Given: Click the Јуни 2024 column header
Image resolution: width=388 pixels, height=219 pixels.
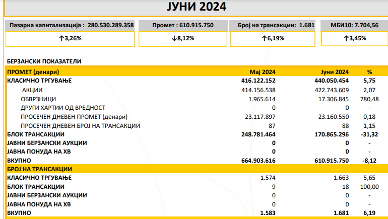Looking at the screenshot, I should [x=335, y=71].
